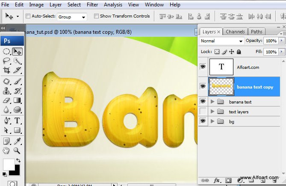Open the Move tool preset picker arrow
Viewport: 286px width, 186px height.
(x=18, y=16)
